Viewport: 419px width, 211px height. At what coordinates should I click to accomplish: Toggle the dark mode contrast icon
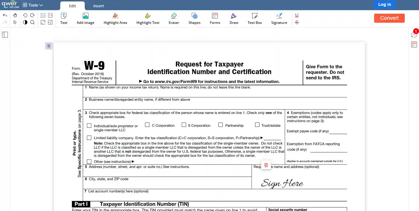pyautogui.click(x=25, y=22)
